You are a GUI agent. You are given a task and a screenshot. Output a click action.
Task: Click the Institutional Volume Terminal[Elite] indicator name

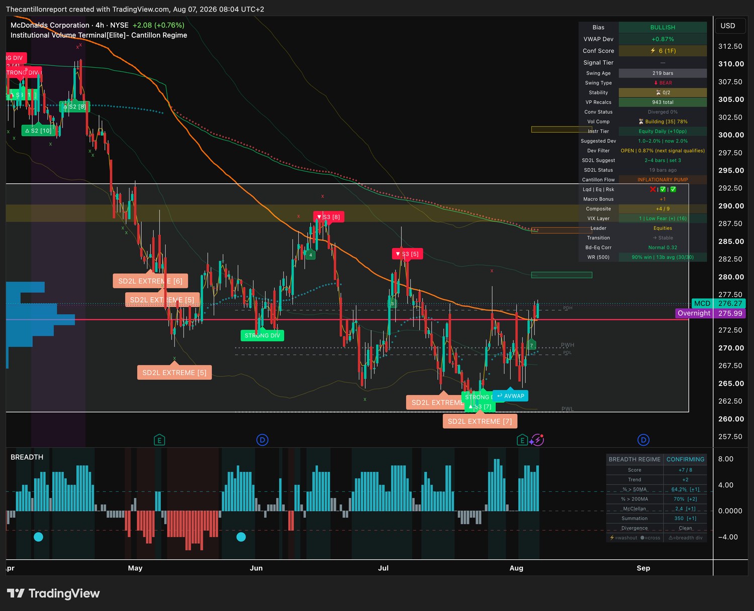[x=99, y=35]
